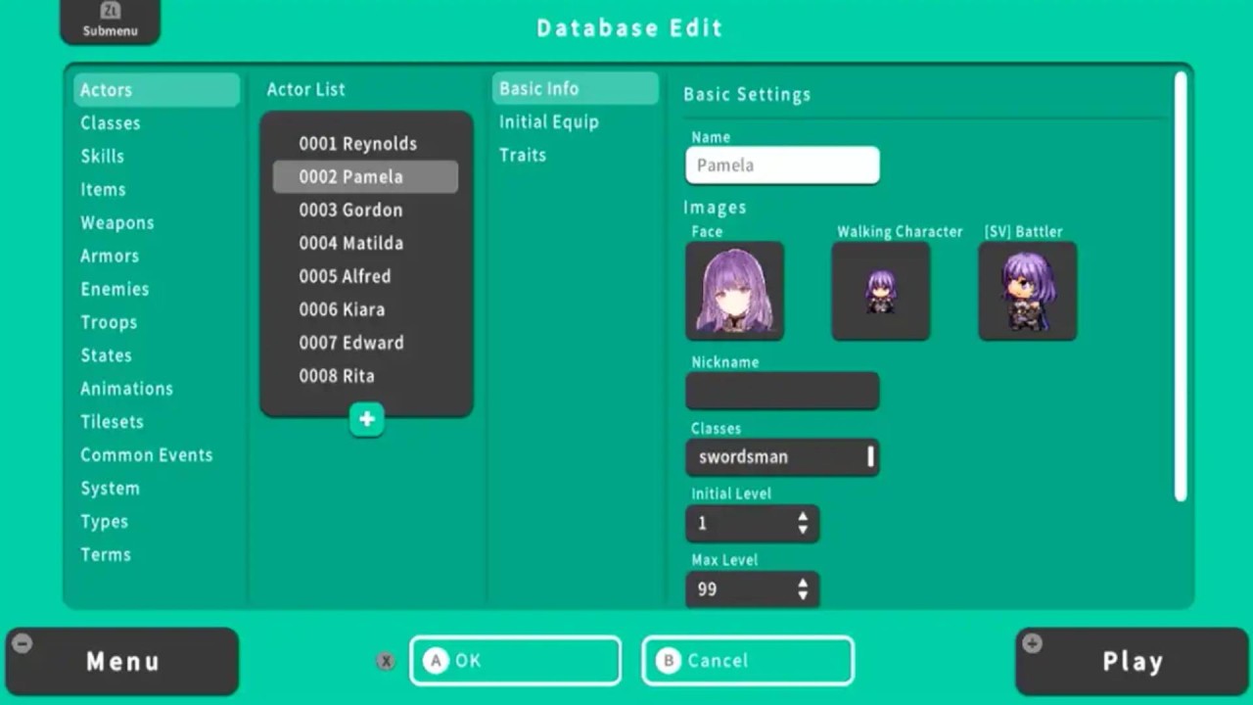Image resolution: width=1253 pixels, height=705 pixels.
Task: Switch to the Initial Equip tab
Action: (x=548, y=122)
